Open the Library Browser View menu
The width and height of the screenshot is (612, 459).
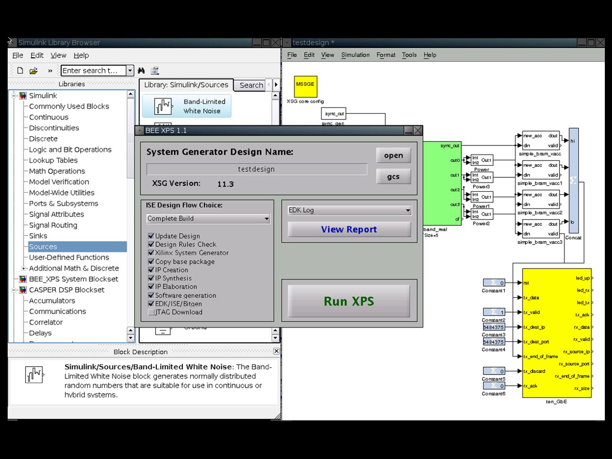click(x=58, y=55)
